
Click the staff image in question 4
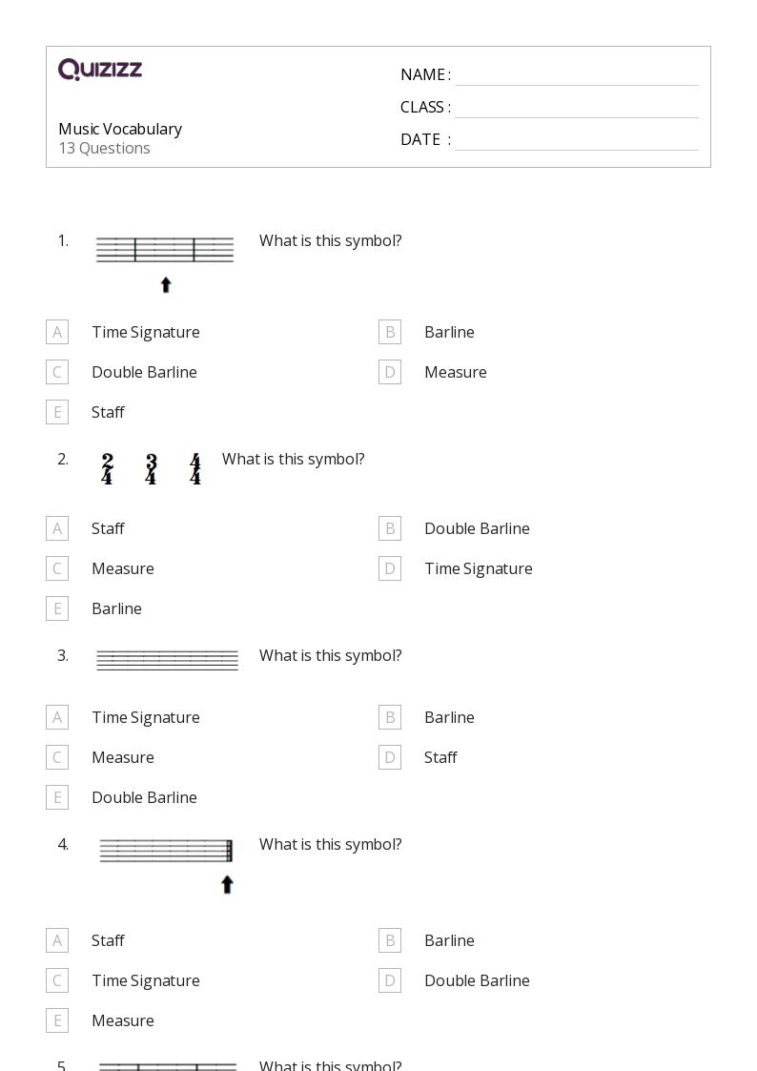tap(167, 850)
